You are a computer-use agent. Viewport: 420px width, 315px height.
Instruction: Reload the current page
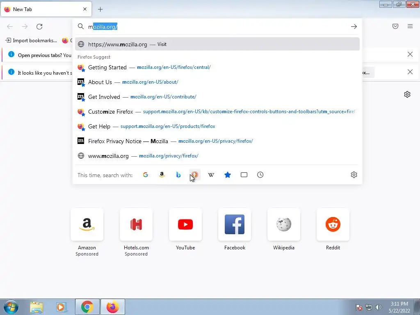coord(39,27)
